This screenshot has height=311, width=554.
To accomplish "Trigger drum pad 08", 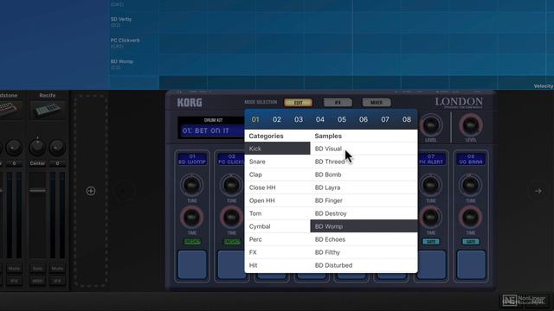I will pos(471,264).
